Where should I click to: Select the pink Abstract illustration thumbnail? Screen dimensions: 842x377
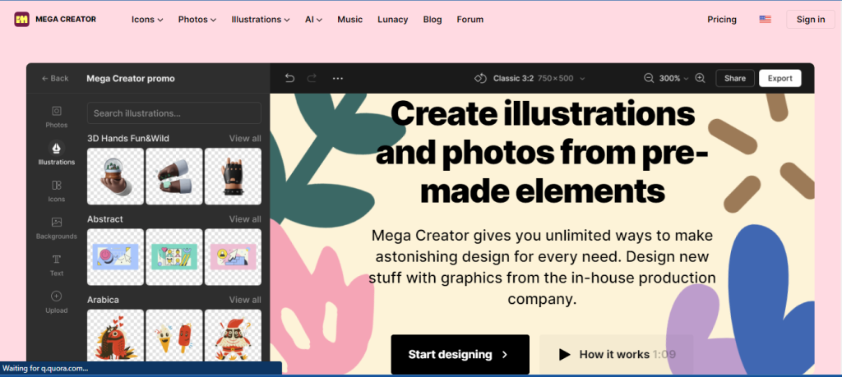(x=233, y=257)
